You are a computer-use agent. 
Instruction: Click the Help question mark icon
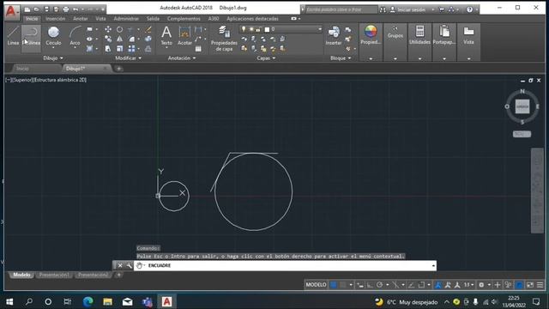coord(469,9)
